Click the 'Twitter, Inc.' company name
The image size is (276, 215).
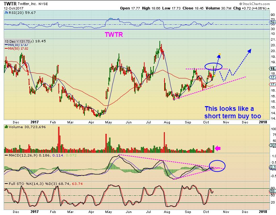tap(27, 4)
